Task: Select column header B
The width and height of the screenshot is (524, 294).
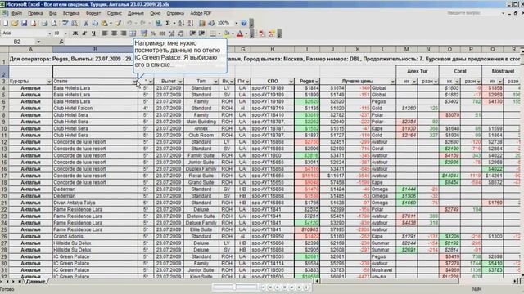Action: click(95, 49)
